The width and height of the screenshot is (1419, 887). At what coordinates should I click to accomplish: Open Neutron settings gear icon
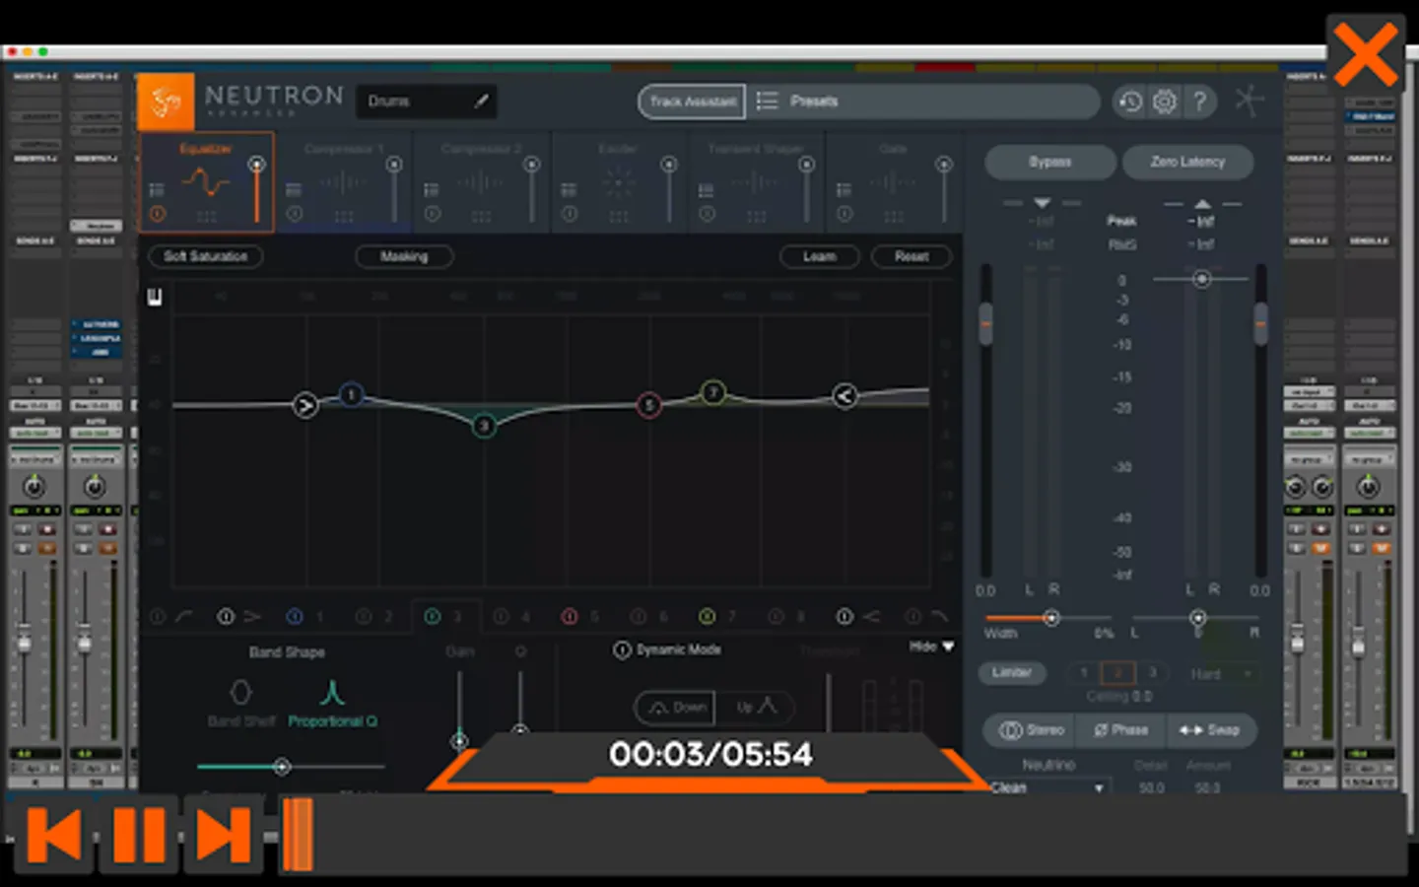pyautogui.click(x=1165, y=102)
